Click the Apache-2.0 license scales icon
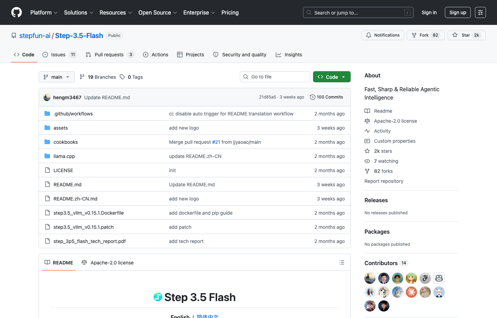 tap(367, 121)
